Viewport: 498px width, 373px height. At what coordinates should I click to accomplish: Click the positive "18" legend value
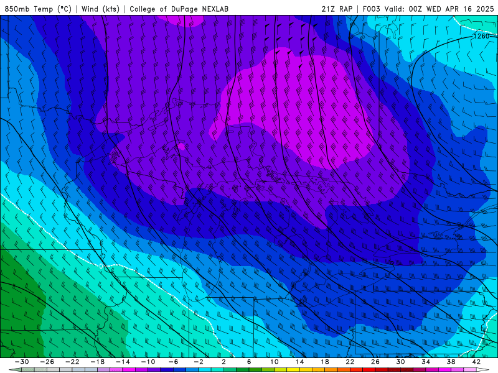point(324,362)
